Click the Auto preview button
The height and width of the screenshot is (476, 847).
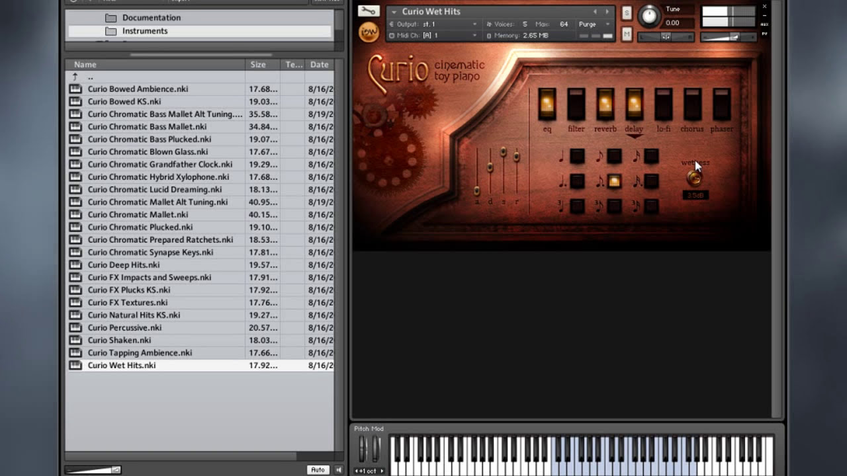[318, 470]
